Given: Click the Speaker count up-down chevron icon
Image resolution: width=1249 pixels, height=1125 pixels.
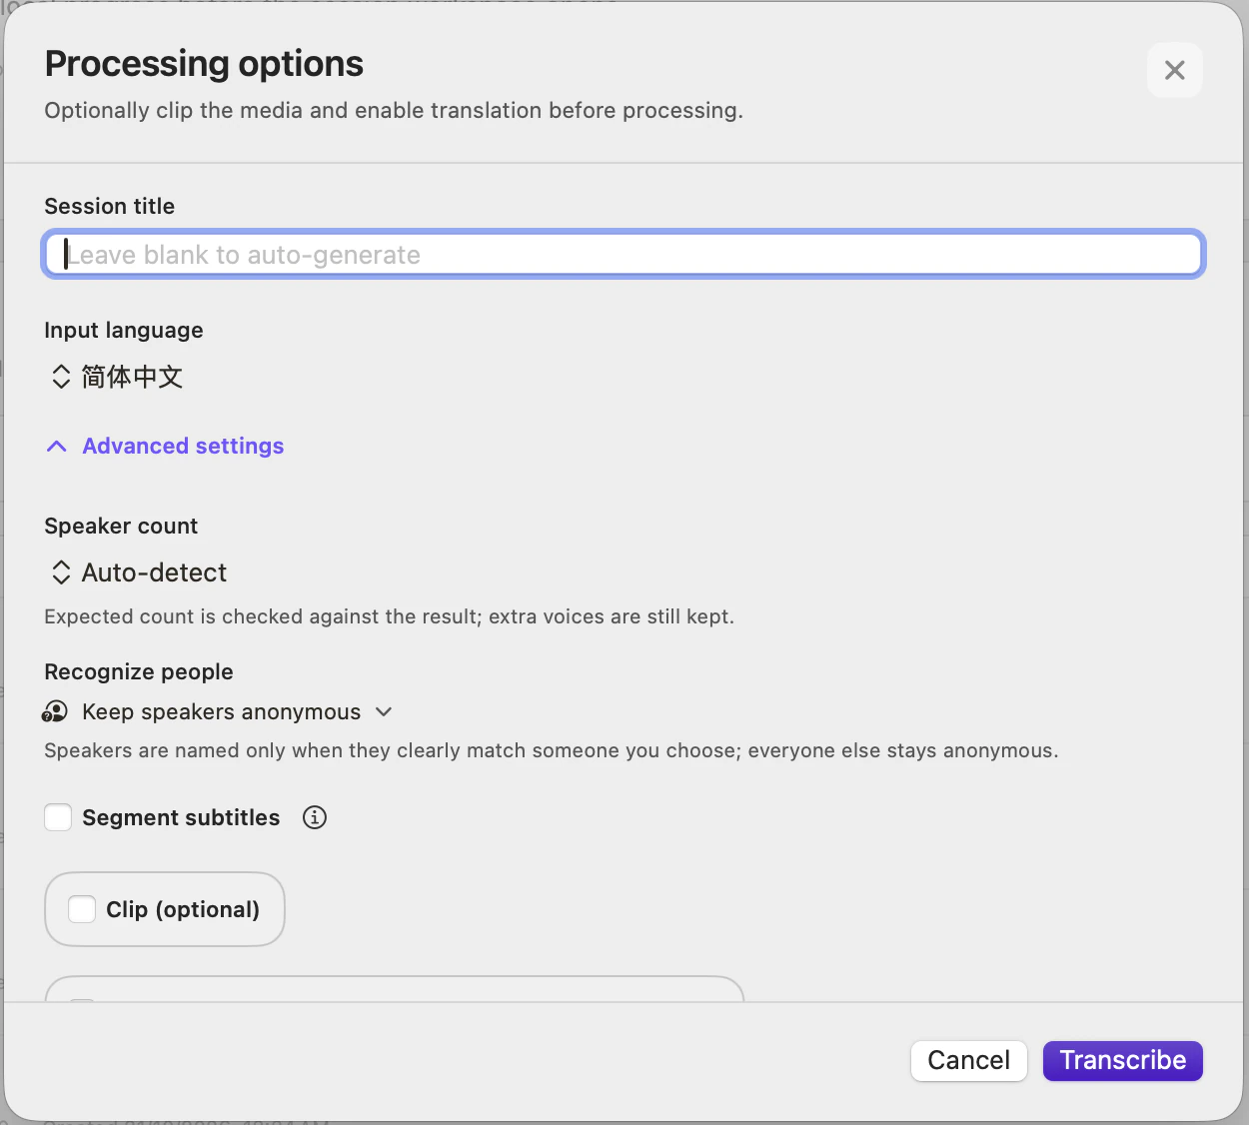Looking at the screenshot, I should 61,572.
